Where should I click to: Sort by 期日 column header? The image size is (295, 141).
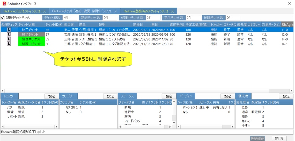160,25
